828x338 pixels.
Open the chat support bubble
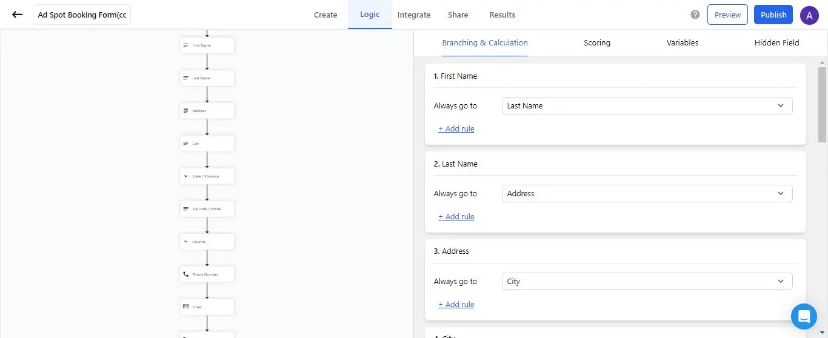point(804,316)
